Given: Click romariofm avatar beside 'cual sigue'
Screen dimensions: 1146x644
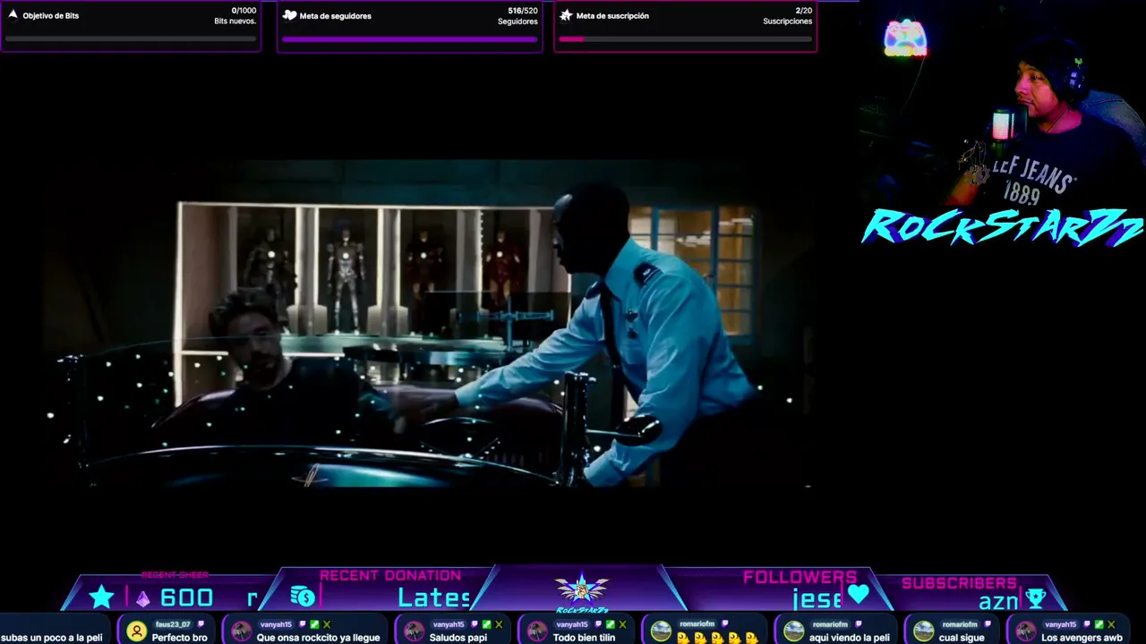Looking at the screenshot, I should point(923,631).
